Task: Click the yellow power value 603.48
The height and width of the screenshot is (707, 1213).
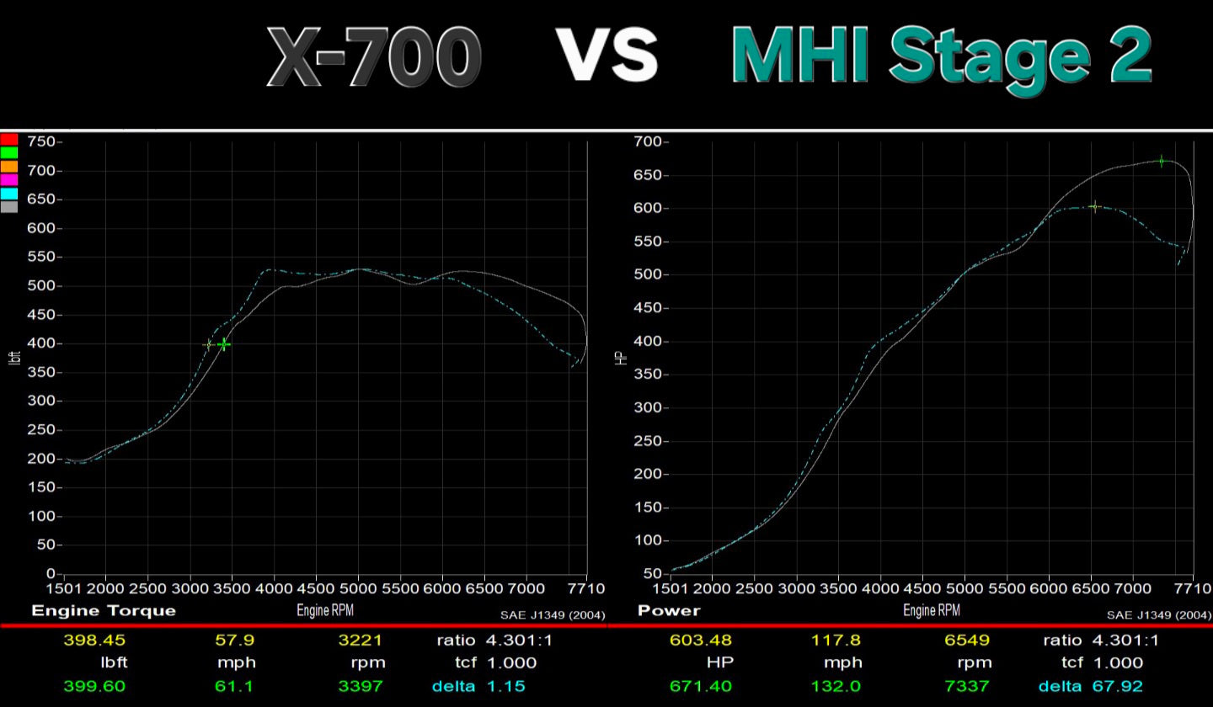Action: click(701, 641)
